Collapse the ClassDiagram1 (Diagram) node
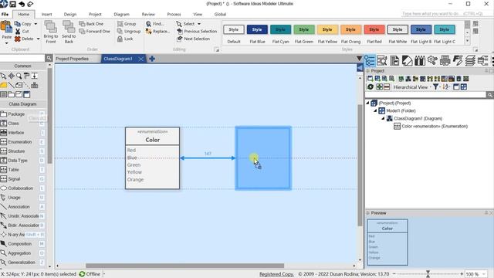Image resolution: width=494 pixels, height=278 pixels. (383, 118)
